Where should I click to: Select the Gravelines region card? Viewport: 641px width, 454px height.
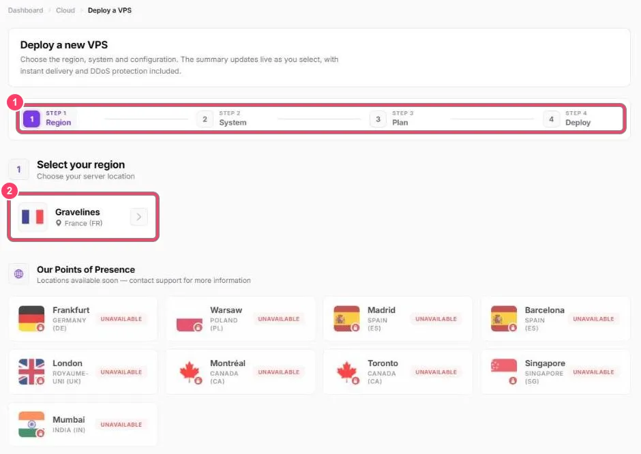coord(83,217)
